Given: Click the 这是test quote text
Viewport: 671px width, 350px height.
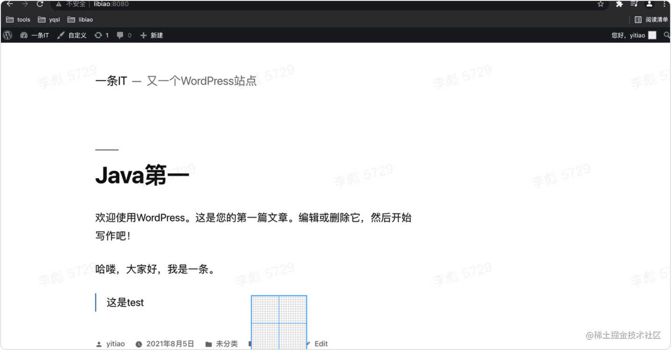Looking at the screenshot, I should point(125,303).
